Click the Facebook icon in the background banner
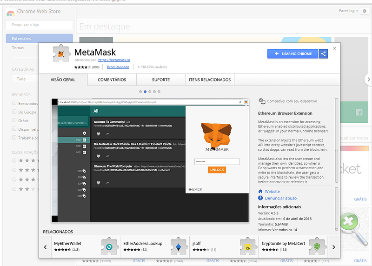This screenshot has height=266, width=372. 359,113
